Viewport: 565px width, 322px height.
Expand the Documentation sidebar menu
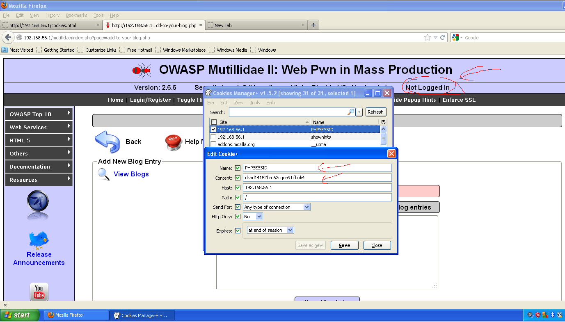(39, 167)
